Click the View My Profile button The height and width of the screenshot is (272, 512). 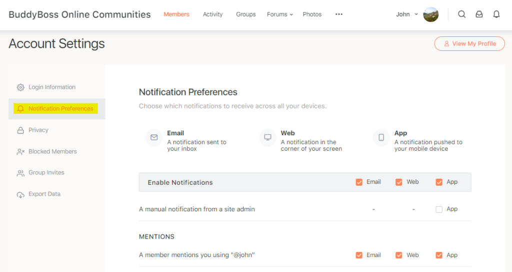(x=469, y=44)
